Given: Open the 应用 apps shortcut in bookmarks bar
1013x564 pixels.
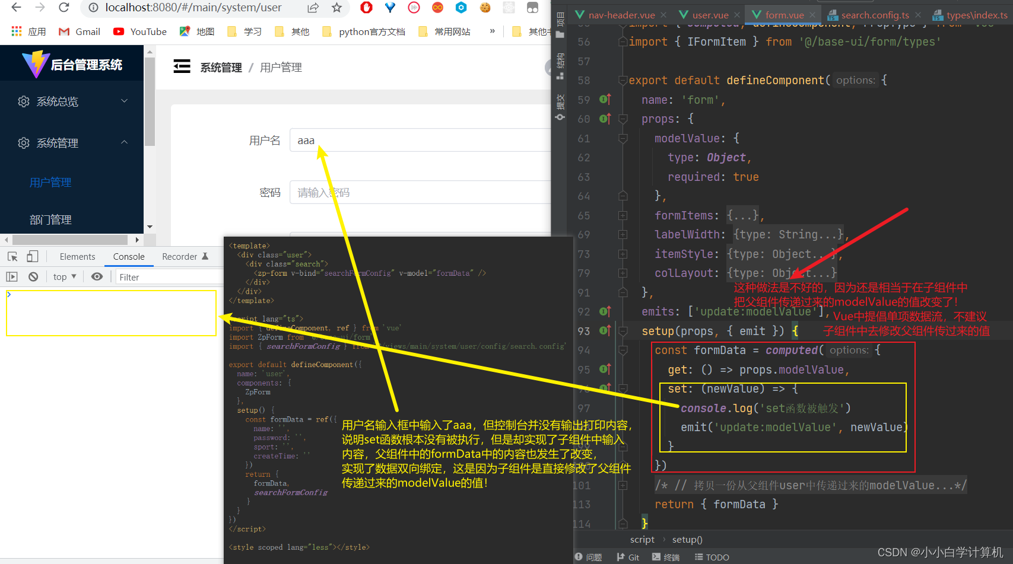Looking at the screenshot, I should (x=28, y=31).
